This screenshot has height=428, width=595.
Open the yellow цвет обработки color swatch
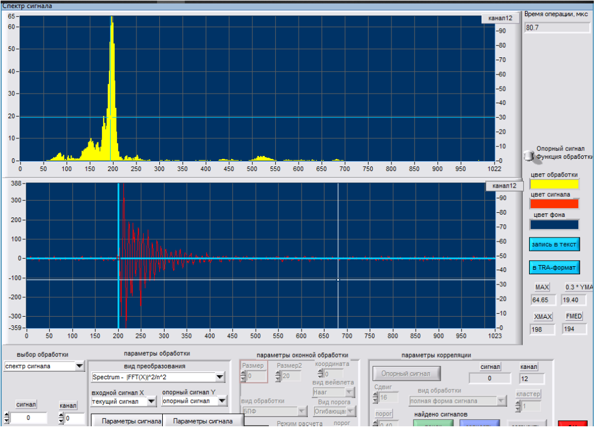554,184
